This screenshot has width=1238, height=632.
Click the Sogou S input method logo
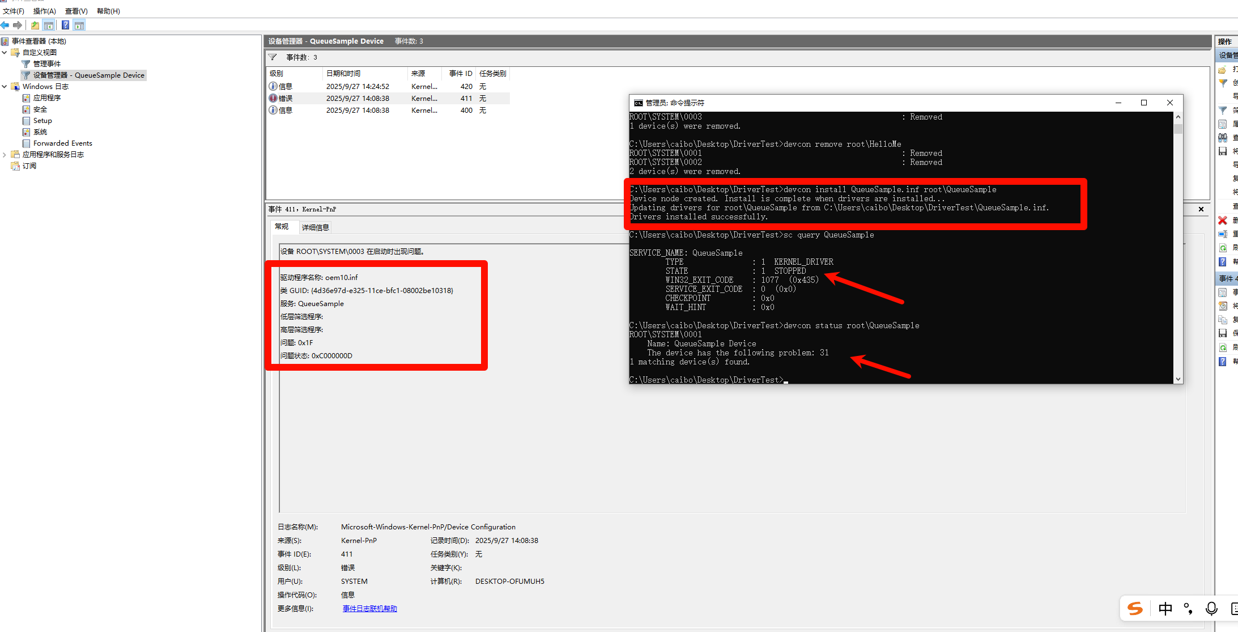[x=1135, y=608]
